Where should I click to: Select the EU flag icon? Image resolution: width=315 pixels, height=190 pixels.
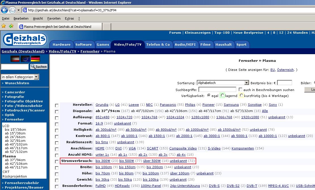point(25,59)
